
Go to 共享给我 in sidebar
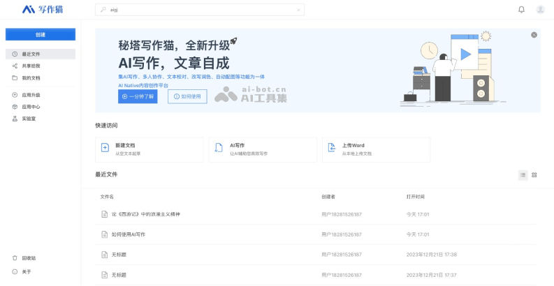click(x=31, y=66)
